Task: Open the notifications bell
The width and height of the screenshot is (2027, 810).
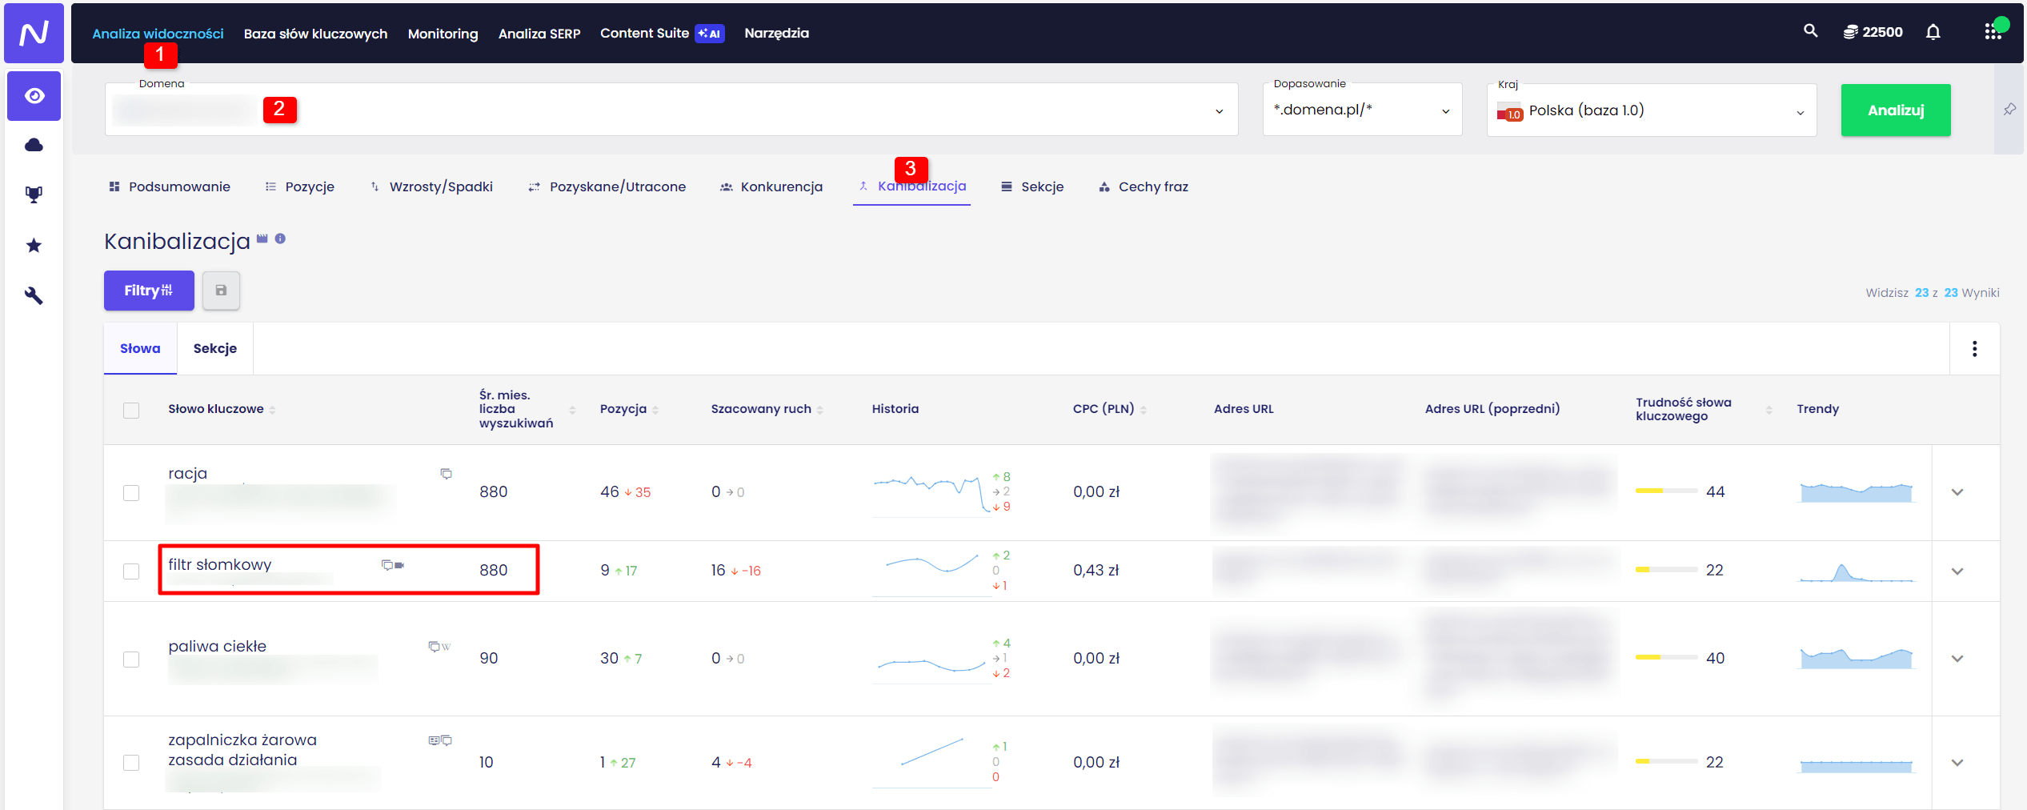Action: pos(1933,32)
